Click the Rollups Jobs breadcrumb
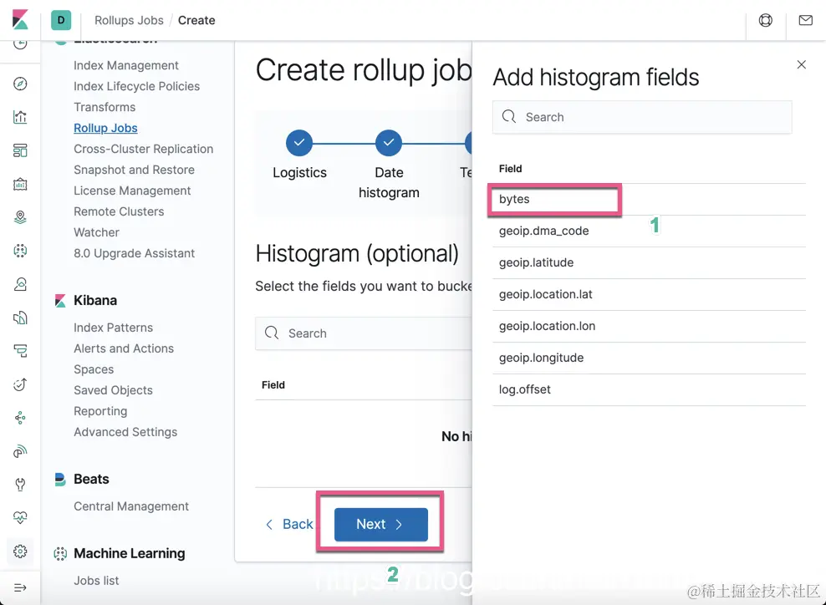 (x=129, y=20)
